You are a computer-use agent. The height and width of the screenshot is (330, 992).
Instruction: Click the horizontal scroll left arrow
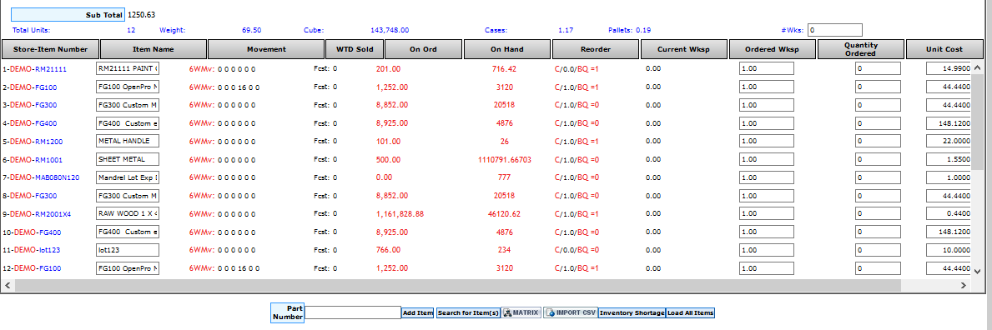(x=8, y=286)
